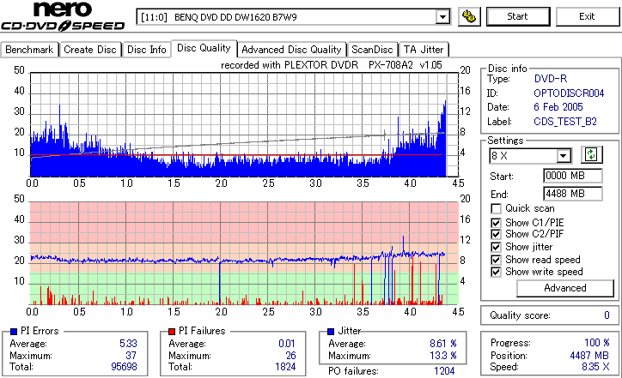This screenshot has width=622, height=378.
Task: Click PI Errors total 95698
Action: 125,367
